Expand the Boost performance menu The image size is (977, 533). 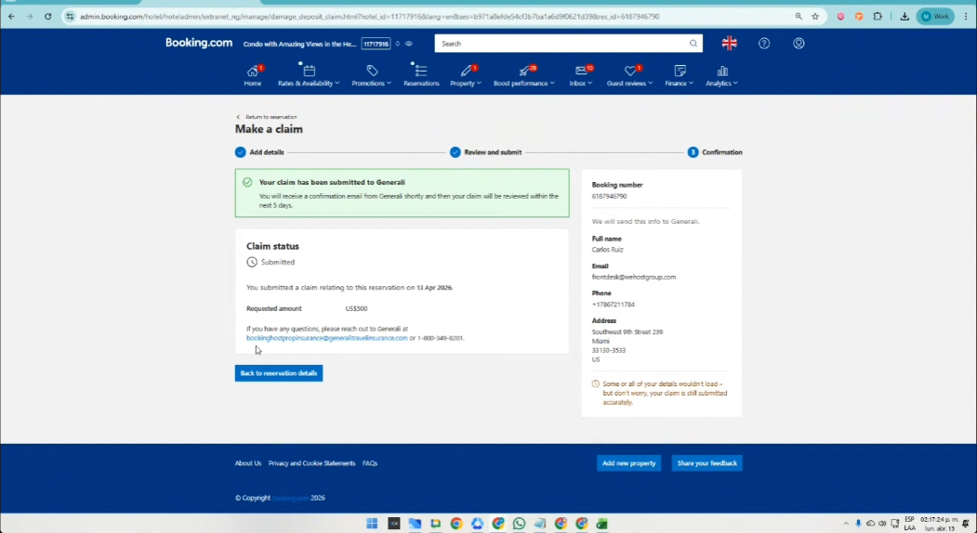(524, 75)
